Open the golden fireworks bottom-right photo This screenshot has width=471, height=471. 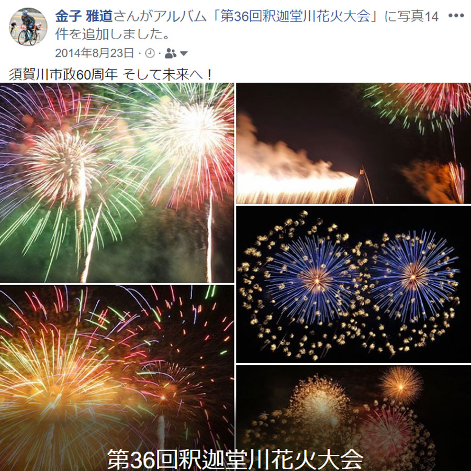pos(354,418)
